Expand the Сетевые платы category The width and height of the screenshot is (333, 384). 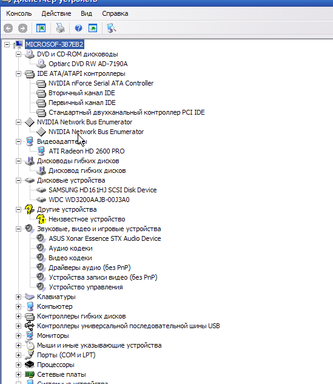coord(18,374)
